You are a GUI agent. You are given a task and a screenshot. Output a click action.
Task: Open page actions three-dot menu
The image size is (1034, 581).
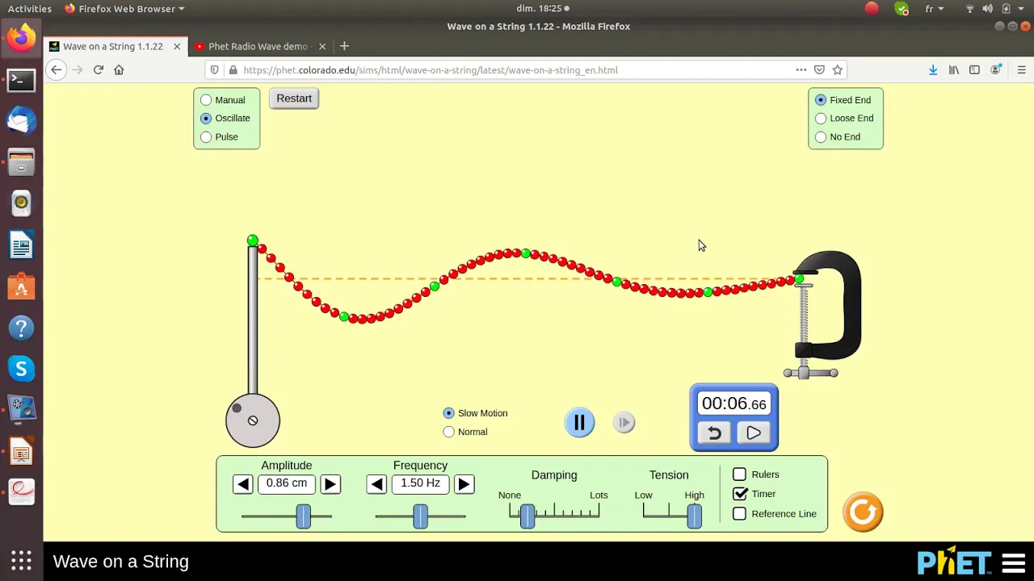(x=801, y=70)
